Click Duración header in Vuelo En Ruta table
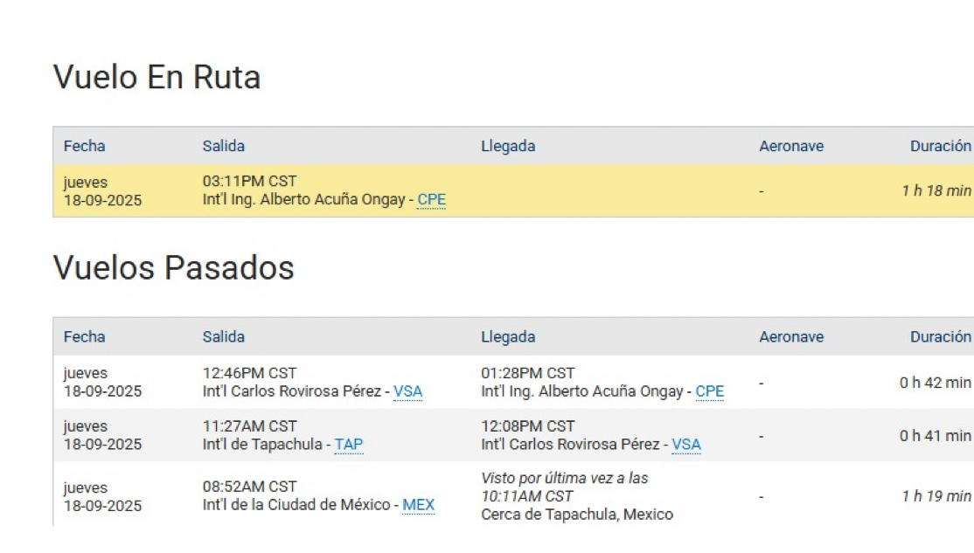This screenshot has width=974, height=553. coord(940,146)
